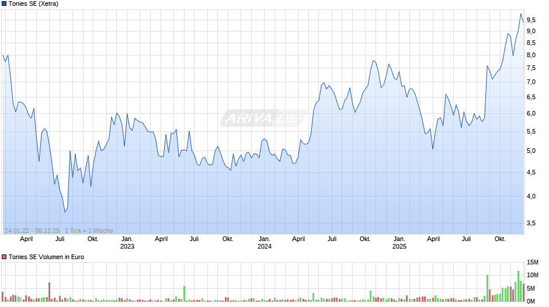The width and height of the screenshot is (549, 307).
Task: Click the 4,0 price axis label
Action: point(531,196)
